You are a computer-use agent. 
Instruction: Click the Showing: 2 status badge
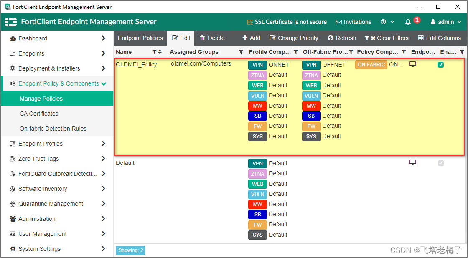click(130, 250)
